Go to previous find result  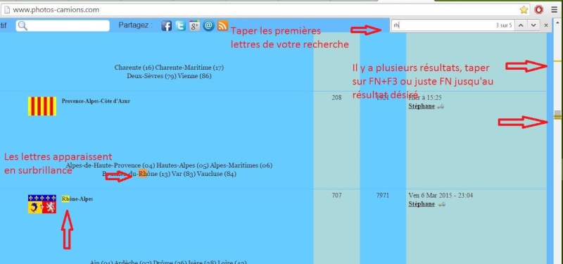point(521,25)
